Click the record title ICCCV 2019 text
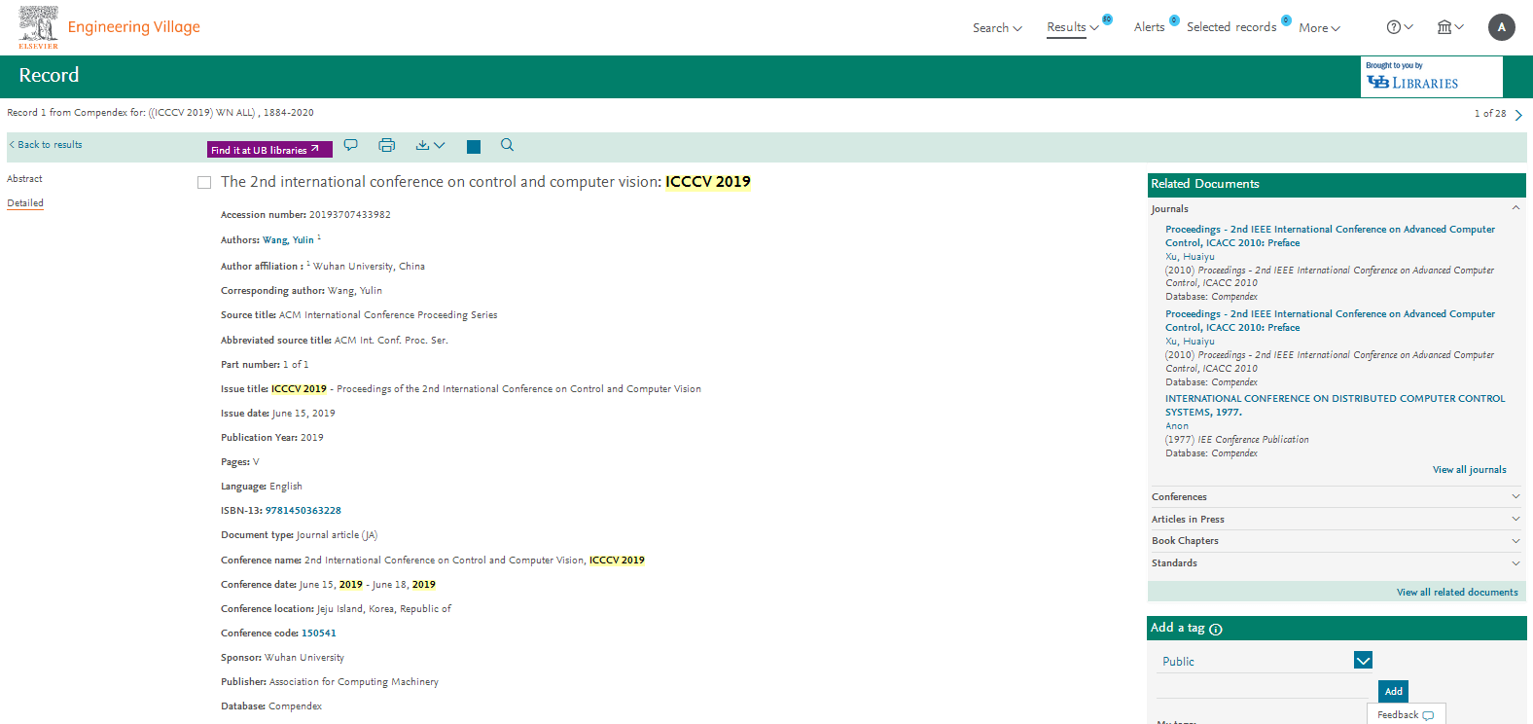The image size is (1533, 724). (708, 182)
